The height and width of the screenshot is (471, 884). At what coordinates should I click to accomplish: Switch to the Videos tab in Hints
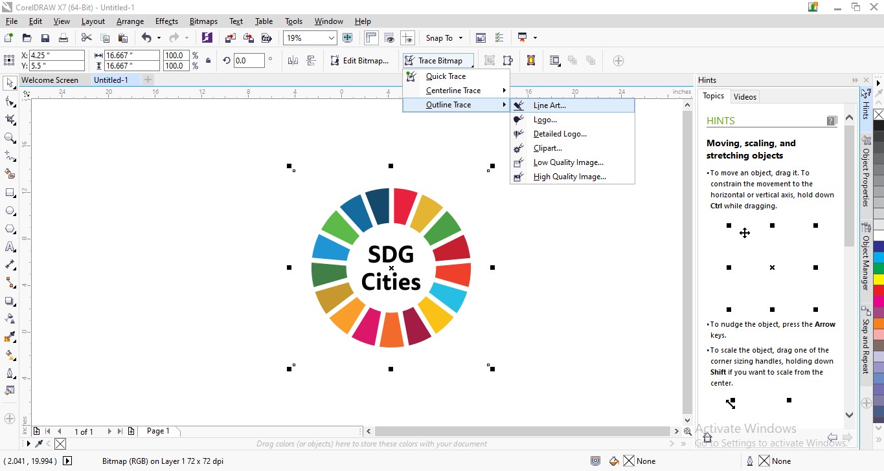745,97
